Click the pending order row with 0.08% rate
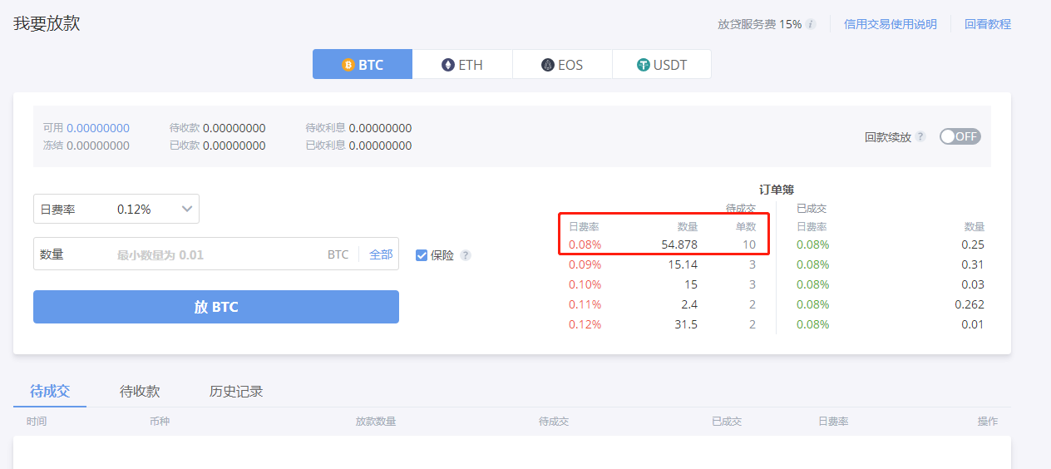Screen dimensions: 1051x469 663,244
